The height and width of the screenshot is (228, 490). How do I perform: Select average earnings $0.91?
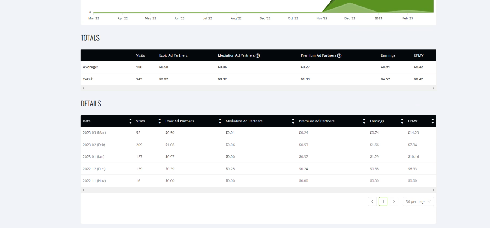coord(385,67)
